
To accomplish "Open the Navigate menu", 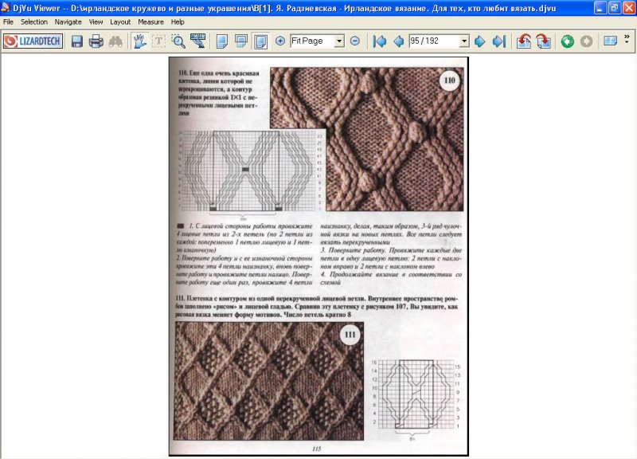I will coord(68,22).
